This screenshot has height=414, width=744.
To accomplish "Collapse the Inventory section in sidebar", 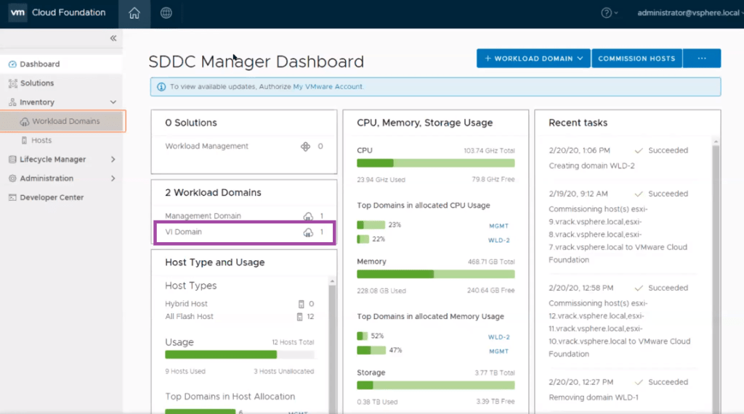I will coord(113,102).
